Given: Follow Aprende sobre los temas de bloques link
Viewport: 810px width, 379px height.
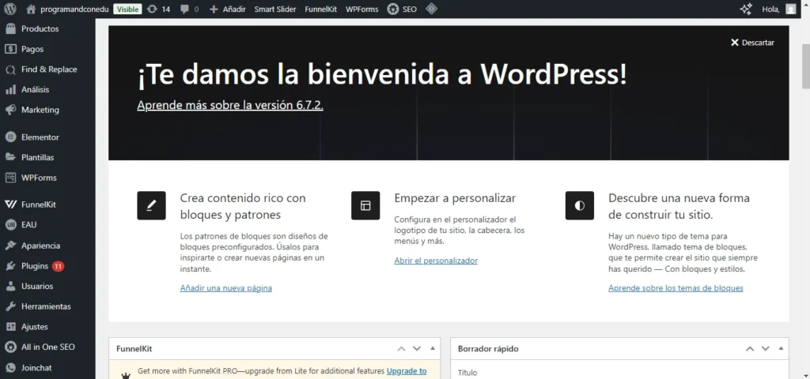Looking at the screenshot, I should click(x=676, y=288).
